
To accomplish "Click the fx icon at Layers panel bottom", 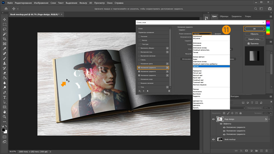I will (241, 151).
